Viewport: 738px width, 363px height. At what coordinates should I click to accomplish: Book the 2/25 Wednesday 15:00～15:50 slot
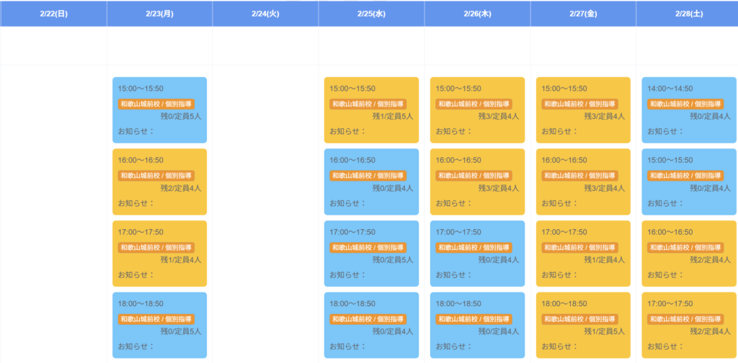[x=371, y=110]
